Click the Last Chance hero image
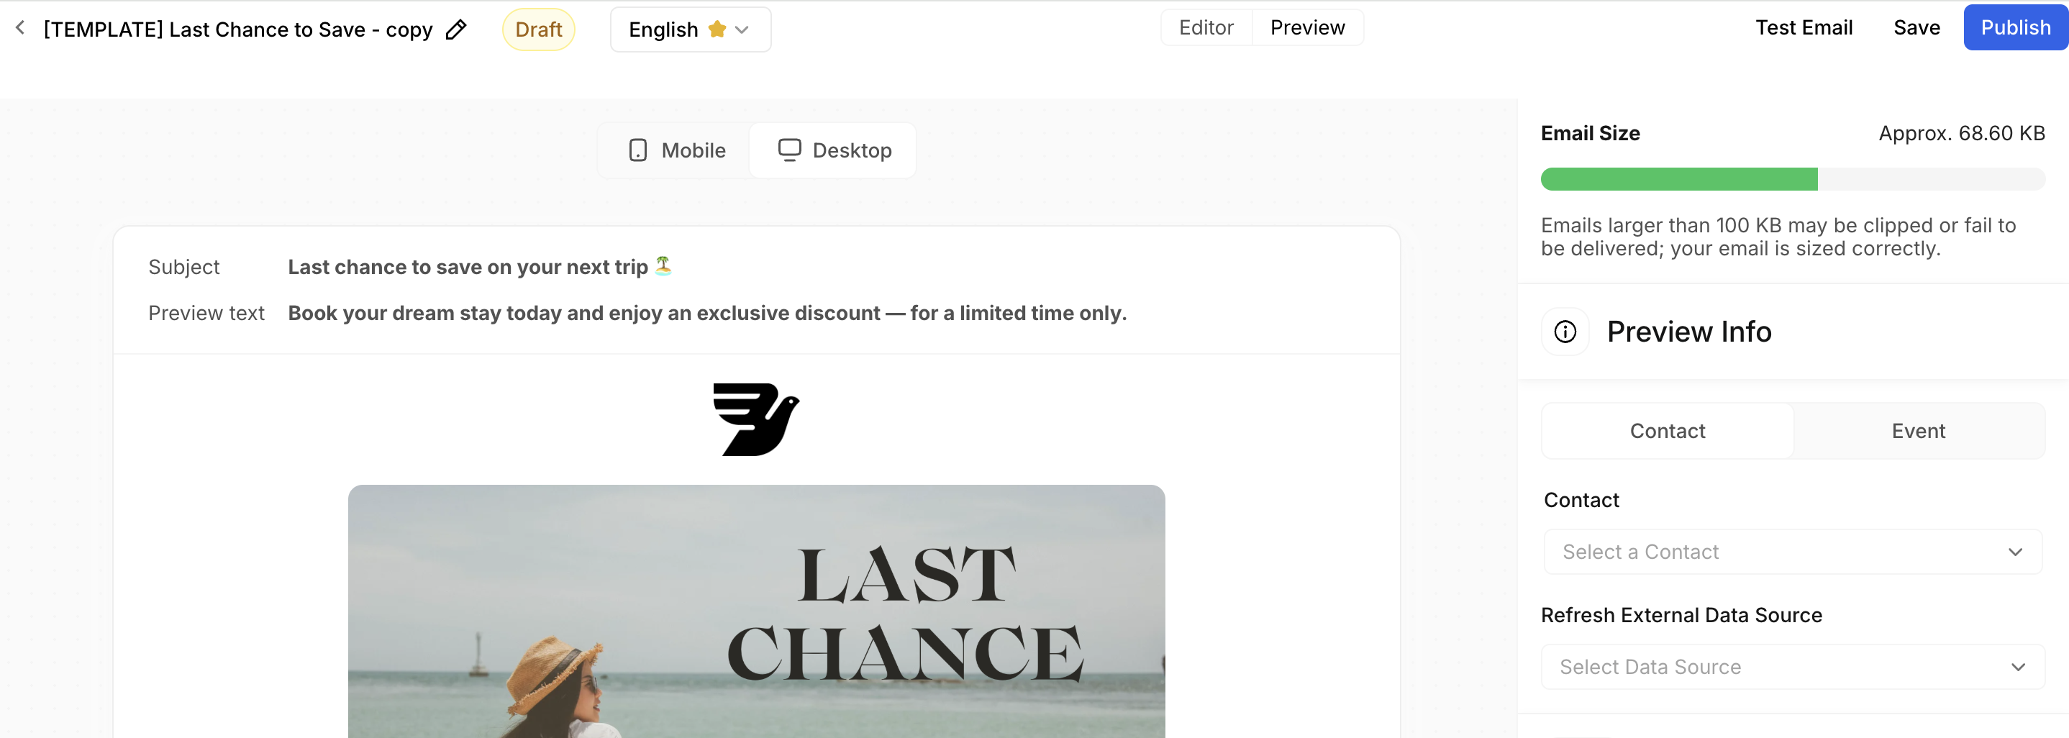This screenshot has width=2069, height=738. point(756,610)
